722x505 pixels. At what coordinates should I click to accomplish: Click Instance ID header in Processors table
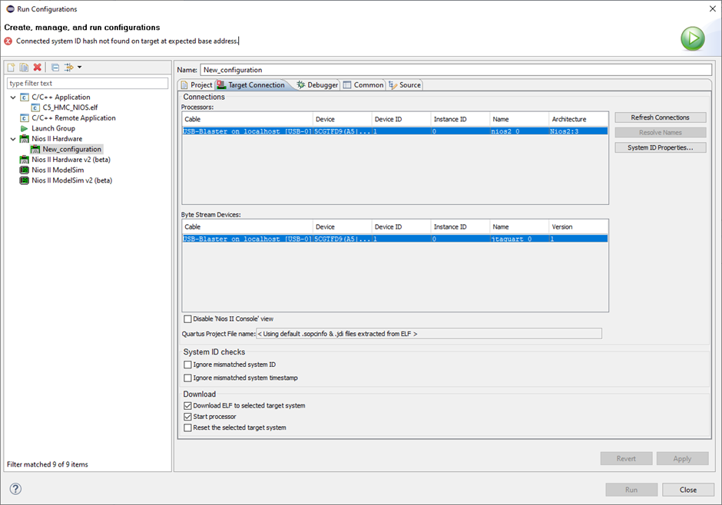(x=459, y=119)
